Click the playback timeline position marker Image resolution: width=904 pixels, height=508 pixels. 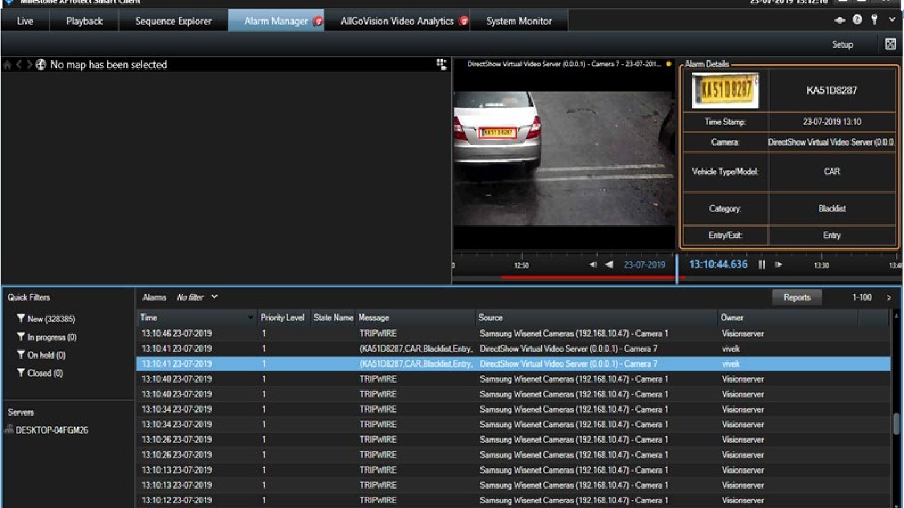(677, 269)
